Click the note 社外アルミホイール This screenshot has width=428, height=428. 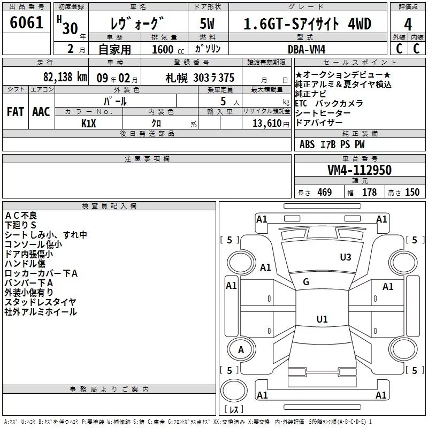(41, 312)
